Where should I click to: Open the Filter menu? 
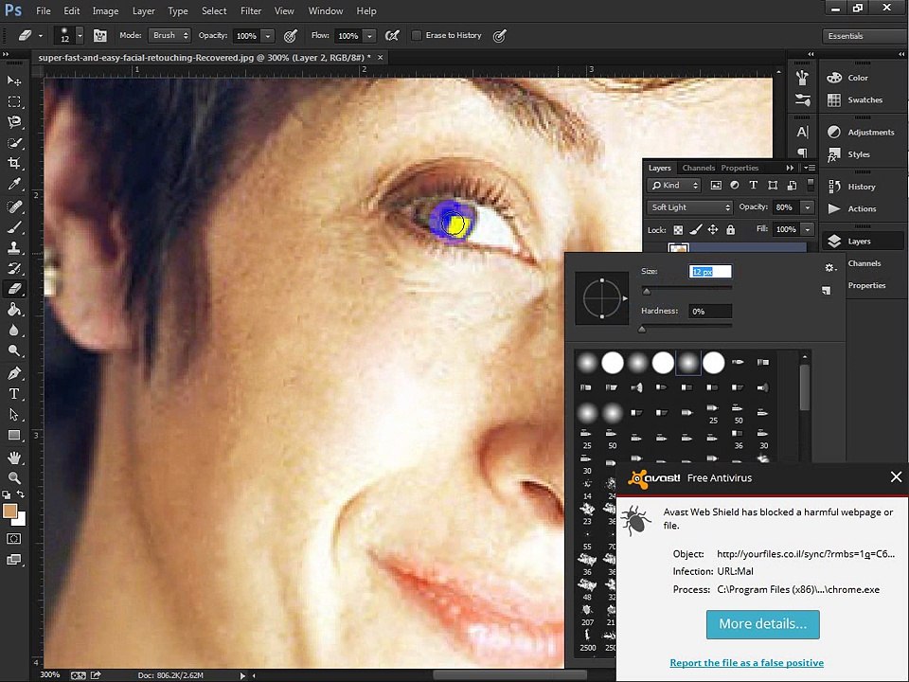(x=250, y=10)
